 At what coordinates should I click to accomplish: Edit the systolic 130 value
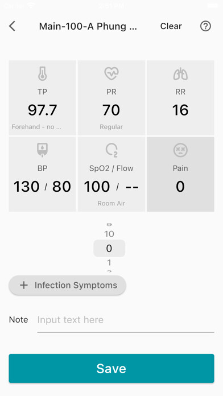point(27,187)
